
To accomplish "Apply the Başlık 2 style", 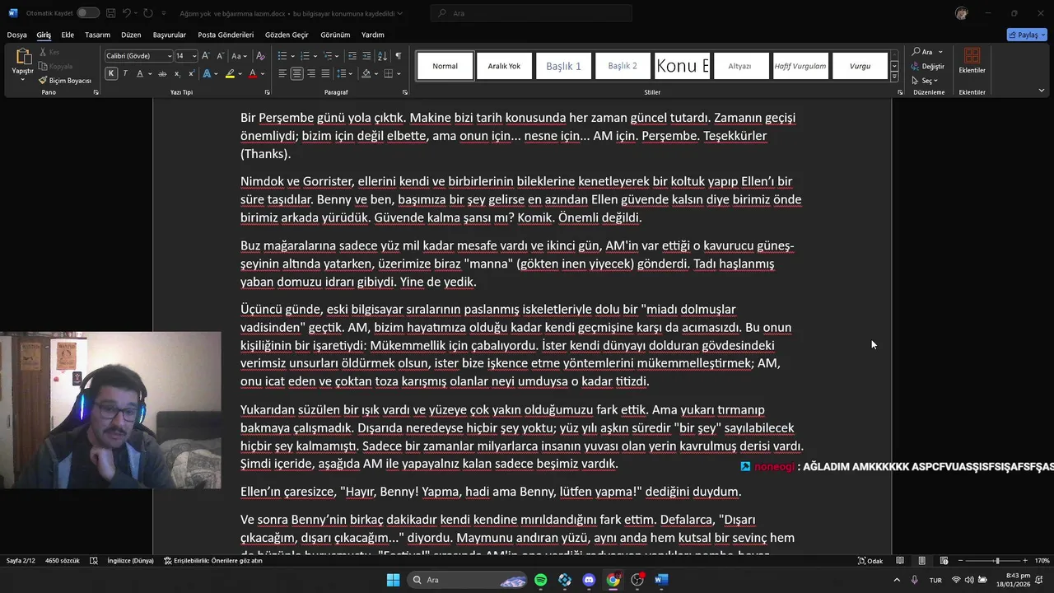I will [623, 66].
